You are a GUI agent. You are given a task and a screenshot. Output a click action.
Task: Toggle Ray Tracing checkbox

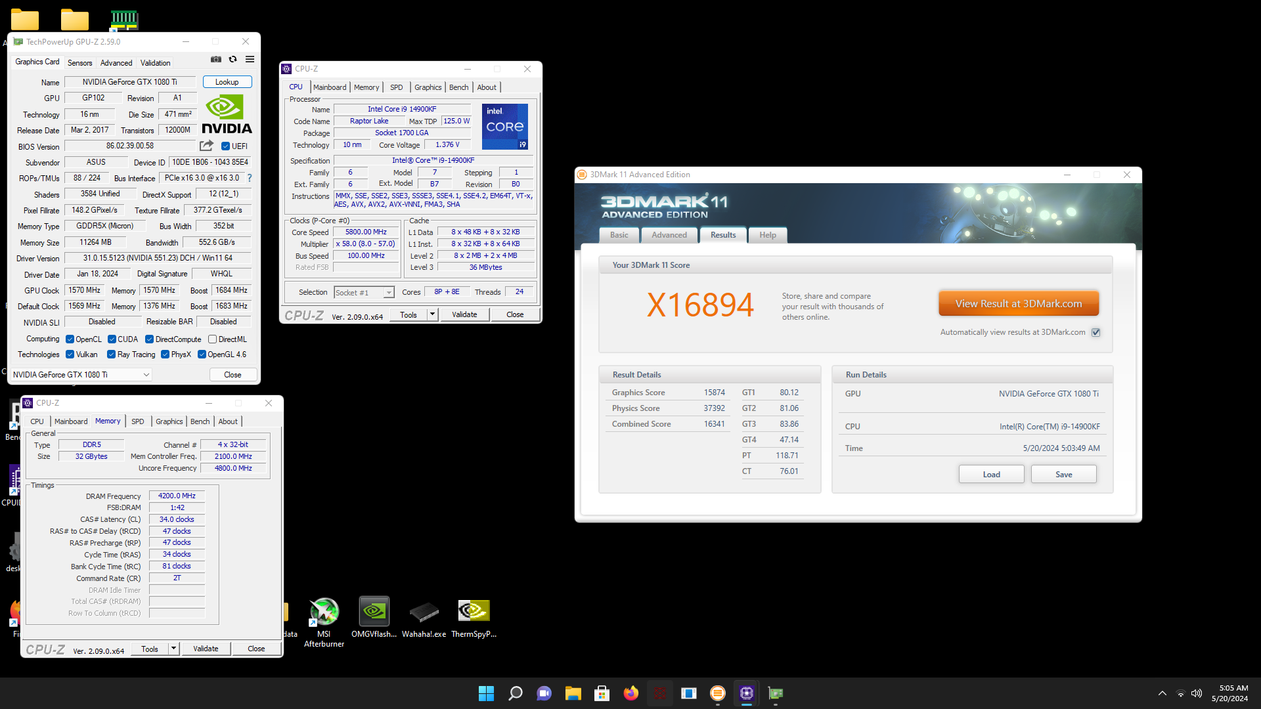tap(111, 354)
